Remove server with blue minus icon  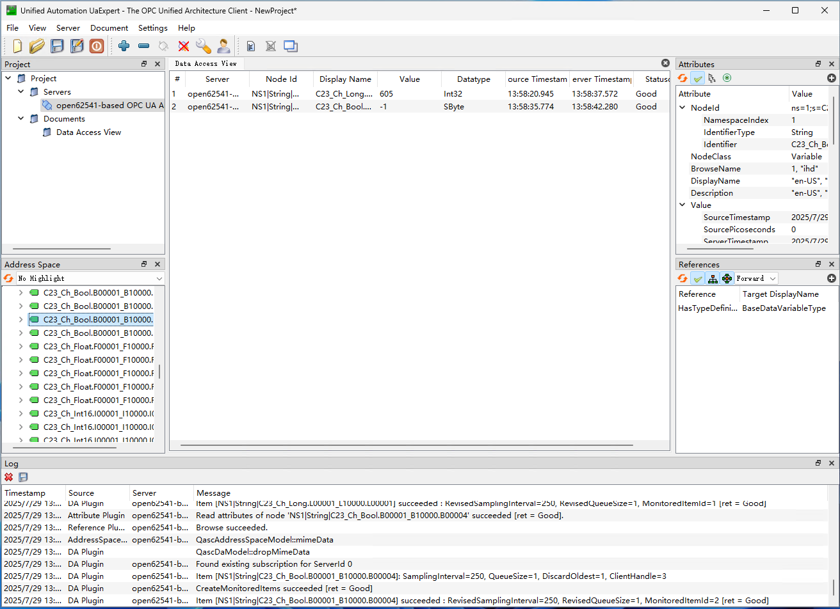point(144,46)
